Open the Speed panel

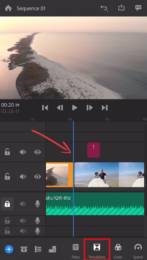click(138, 251)
